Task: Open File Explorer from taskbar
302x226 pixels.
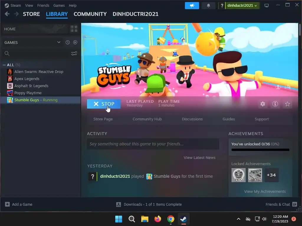Action: pos(145,219)
